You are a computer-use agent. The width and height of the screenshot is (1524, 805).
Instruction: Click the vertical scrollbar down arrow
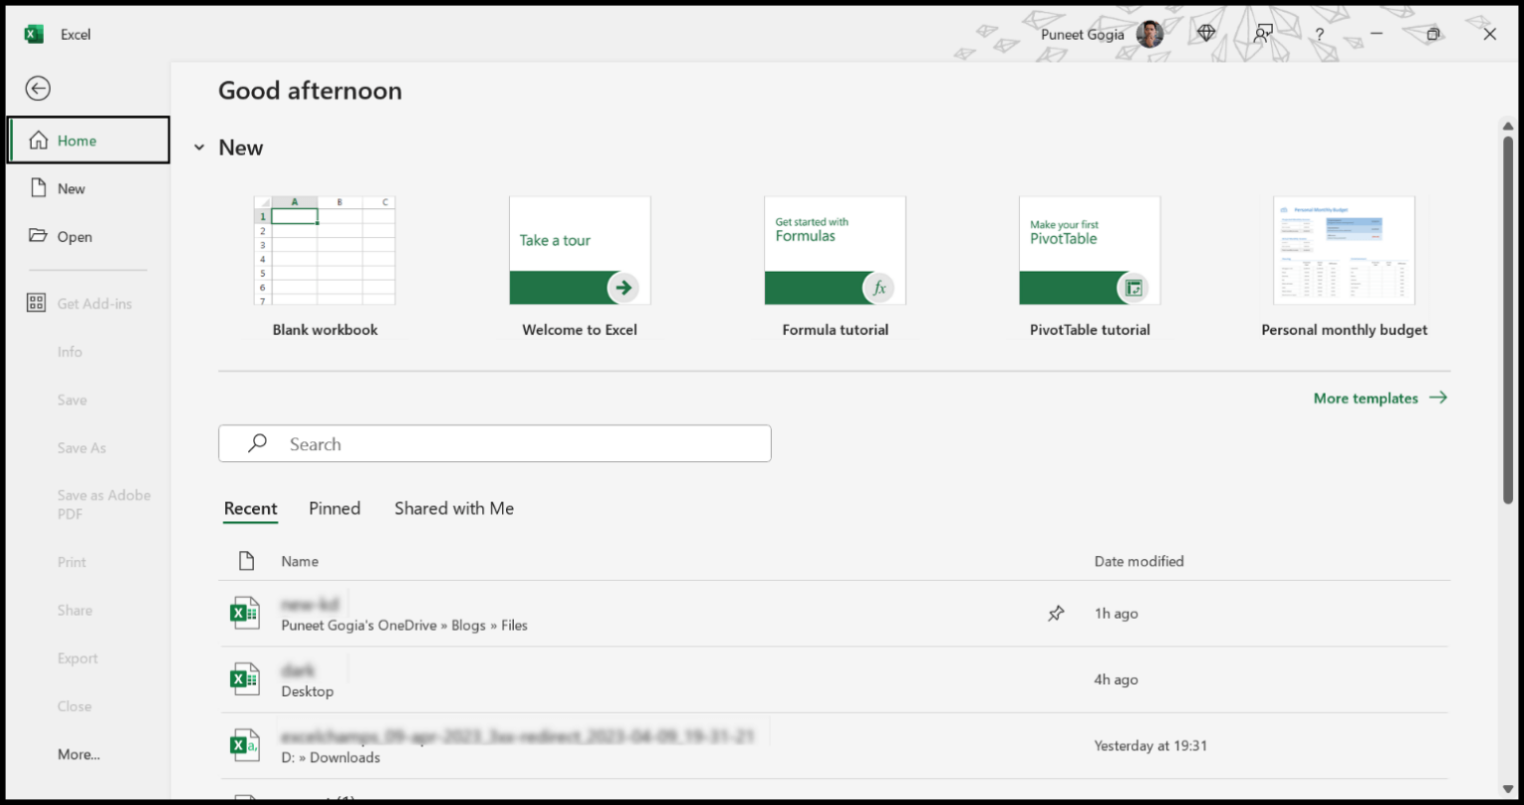coord(1508,789)
